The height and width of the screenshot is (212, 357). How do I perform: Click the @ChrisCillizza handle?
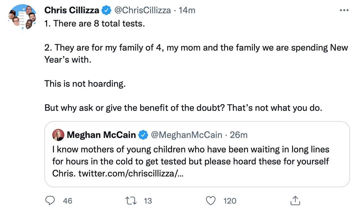(x=142, y=10)
